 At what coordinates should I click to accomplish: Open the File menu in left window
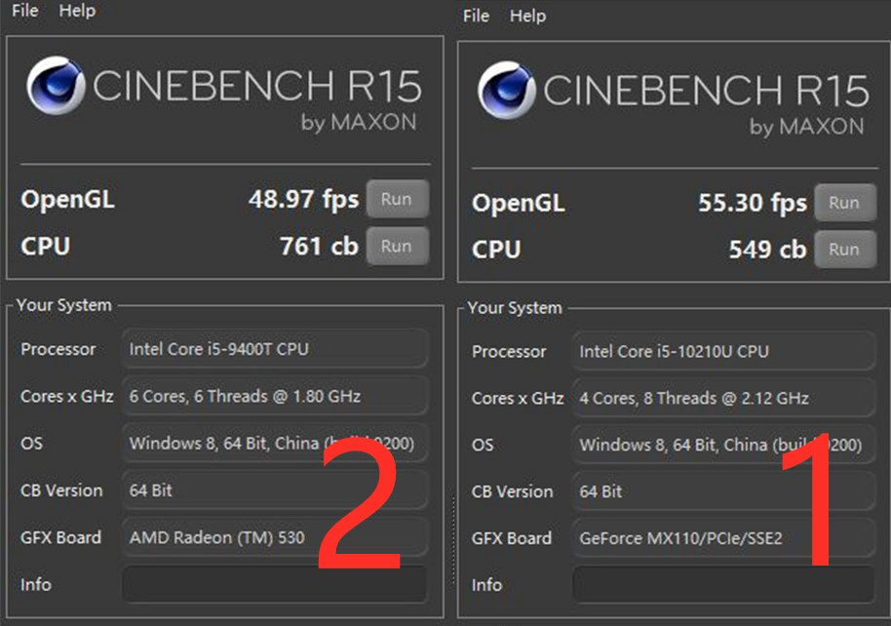tap(25, 11)
